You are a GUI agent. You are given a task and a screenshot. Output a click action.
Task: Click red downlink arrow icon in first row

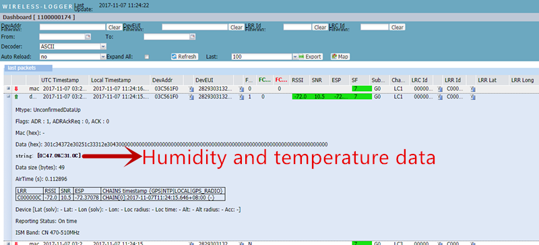15,89
